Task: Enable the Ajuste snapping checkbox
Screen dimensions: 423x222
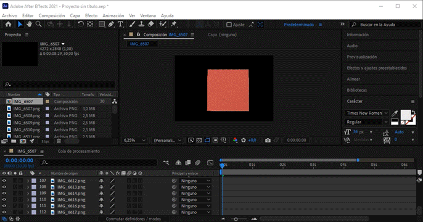Action: click(229, 25)
